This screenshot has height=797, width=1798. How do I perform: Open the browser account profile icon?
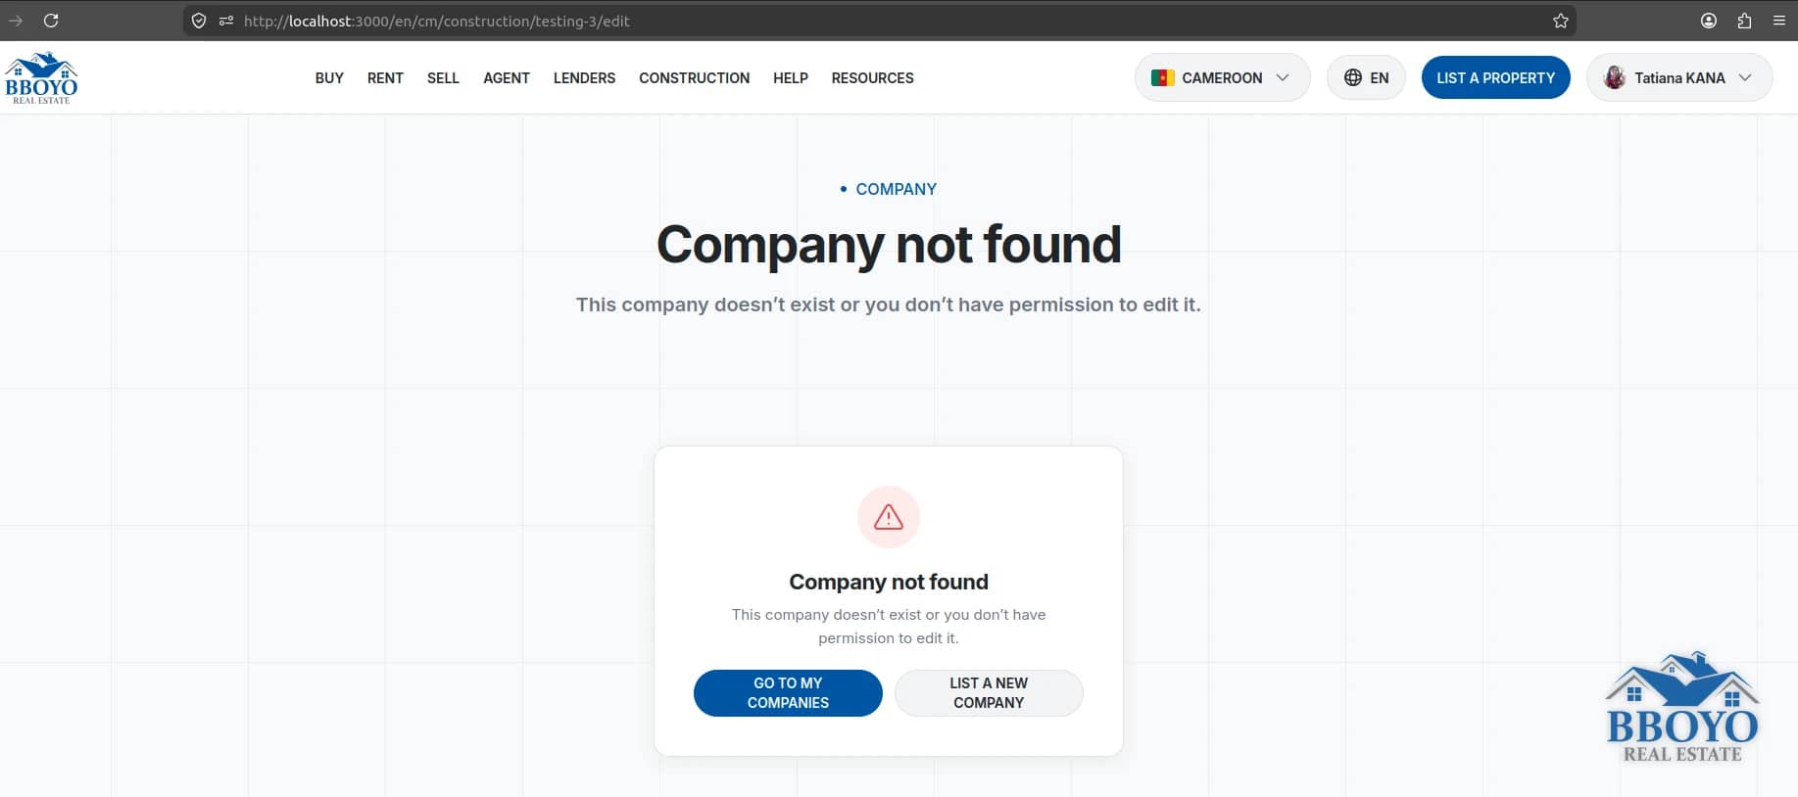coord(1709,21)
